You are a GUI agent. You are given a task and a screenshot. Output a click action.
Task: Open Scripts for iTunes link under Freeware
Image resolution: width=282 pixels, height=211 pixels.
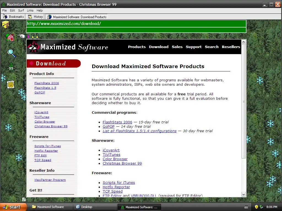pos(119,182)
